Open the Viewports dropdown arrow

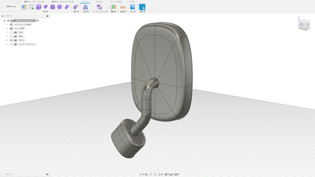coord(178,174)
